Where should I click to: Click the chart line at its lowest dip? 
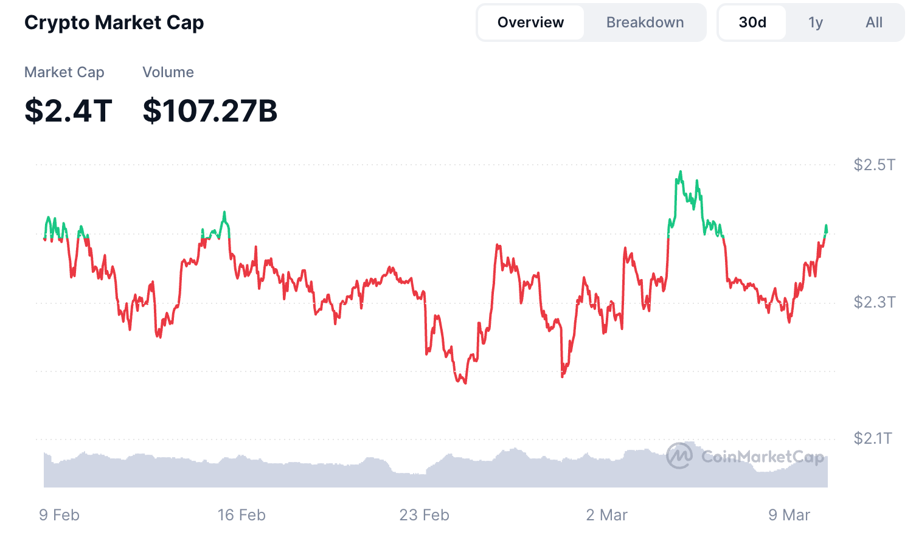(x=465, y=383)
